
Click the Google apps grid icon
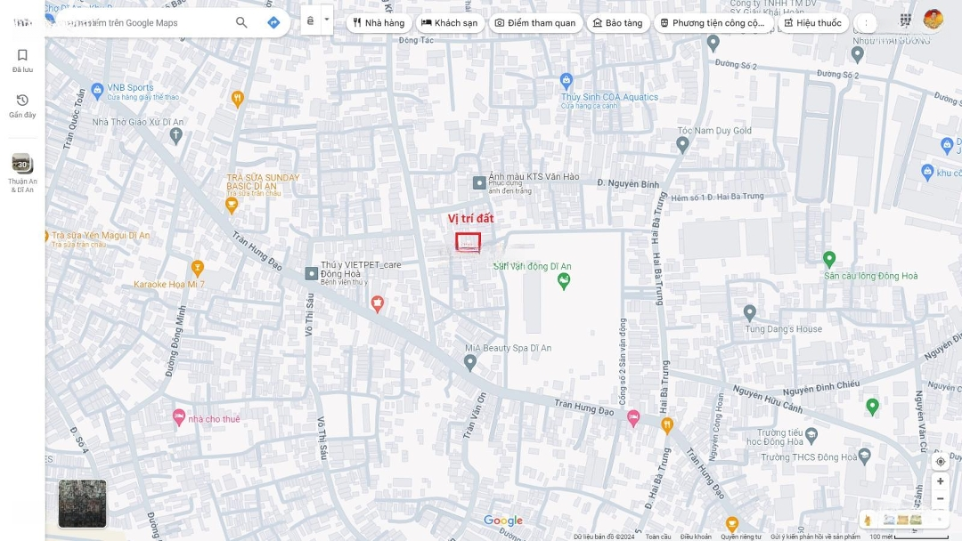[x=906, y=20]
